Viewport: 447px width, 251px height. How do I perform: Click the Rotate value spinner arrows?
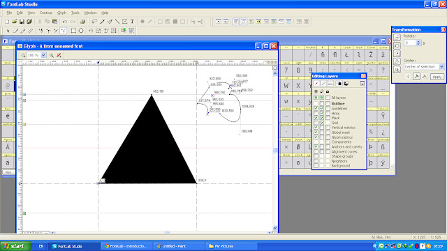pyautogui.click(x=418, y=43)
